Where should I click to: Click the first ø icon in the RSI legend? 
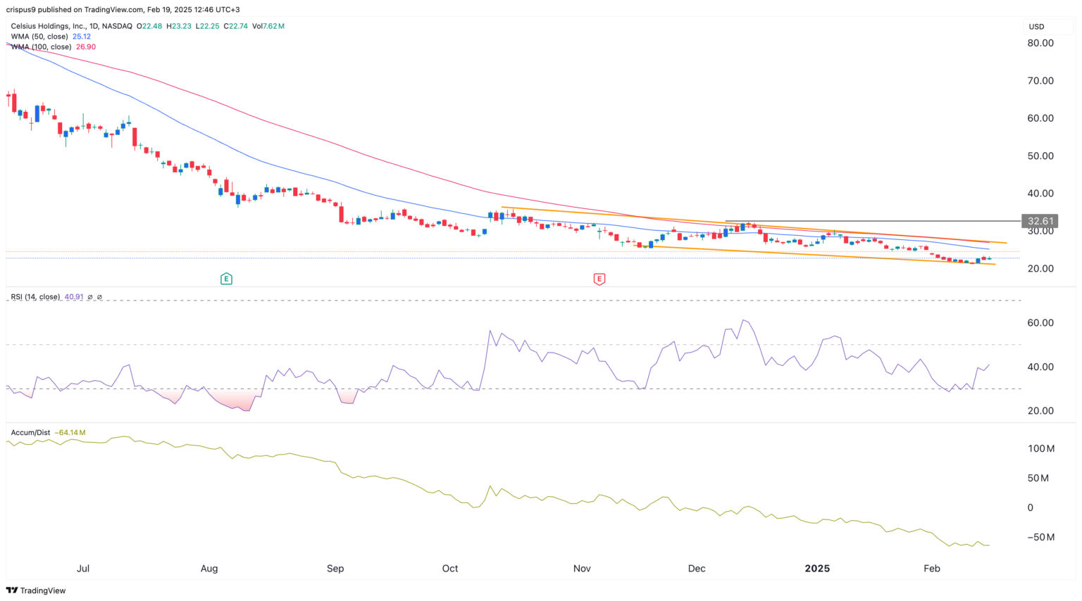[x=89, y=297]
